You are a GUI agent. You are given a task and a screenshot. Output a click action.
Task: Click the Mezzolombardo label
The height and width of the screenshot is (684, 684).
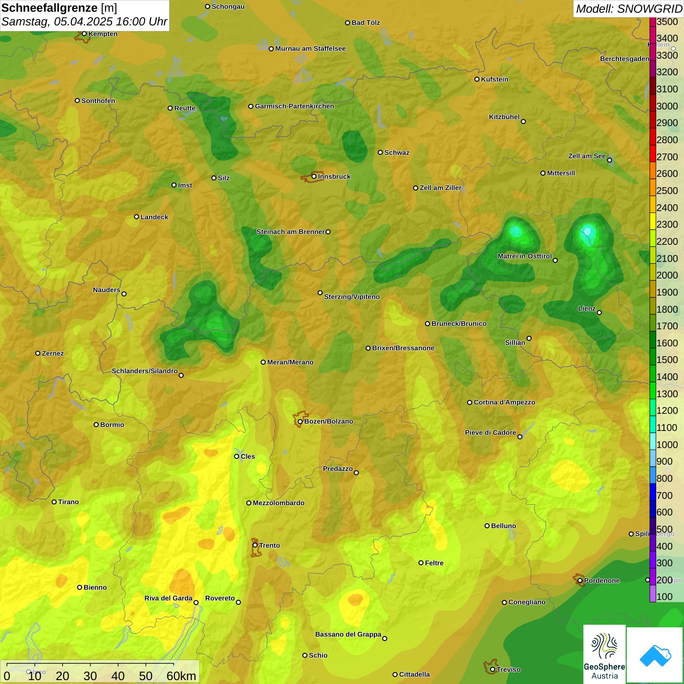pos(278,503)
